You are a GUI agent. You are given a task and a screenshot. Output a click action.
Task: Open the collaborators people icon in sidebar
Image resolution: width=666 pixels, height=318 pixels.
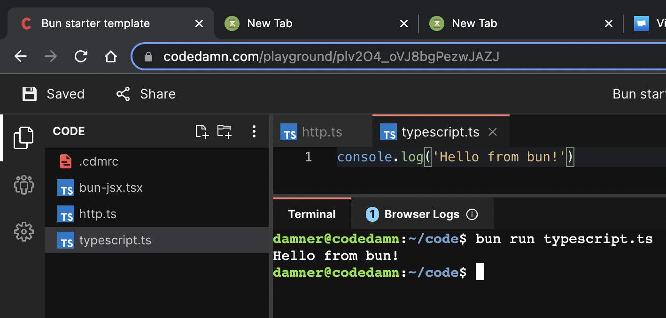23,185
